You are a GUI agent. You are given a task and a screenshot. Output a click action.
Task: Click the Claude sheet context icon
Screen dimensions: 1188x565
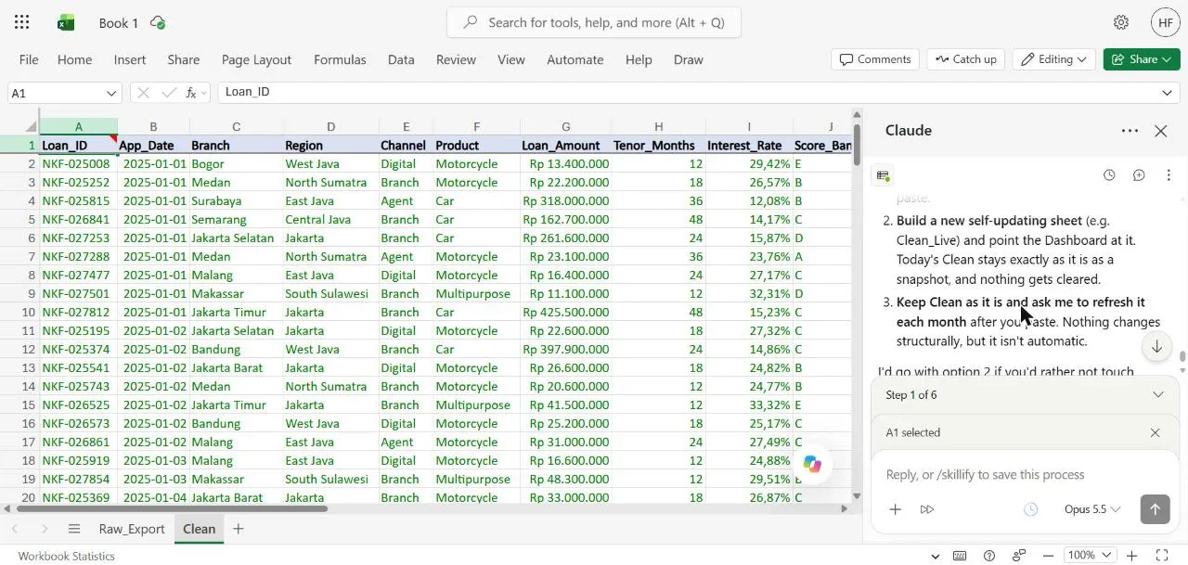pyautogui.click(x=884, y=175)
